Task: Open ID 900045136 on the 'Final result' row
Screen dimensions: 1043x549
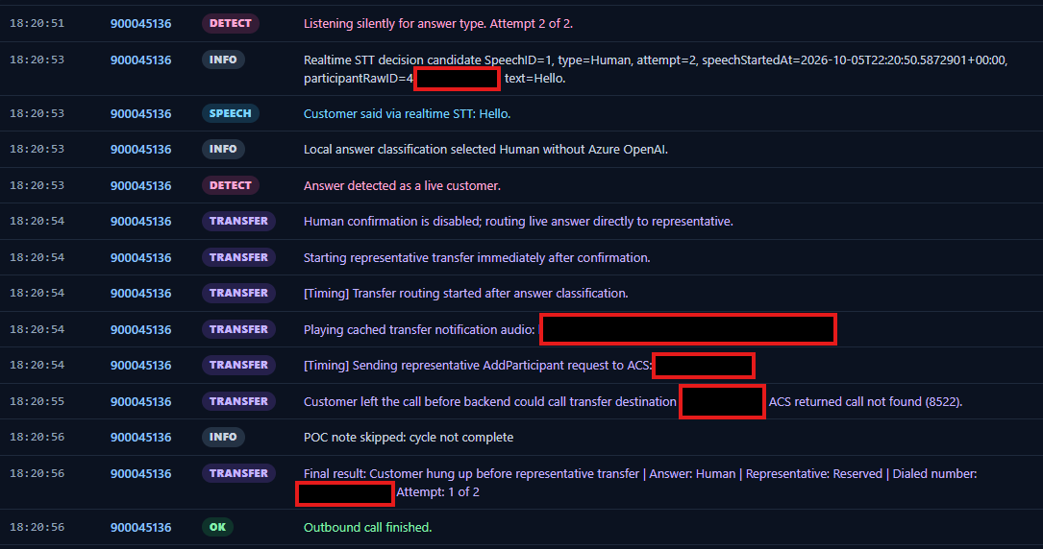Action: coord(141,474)
